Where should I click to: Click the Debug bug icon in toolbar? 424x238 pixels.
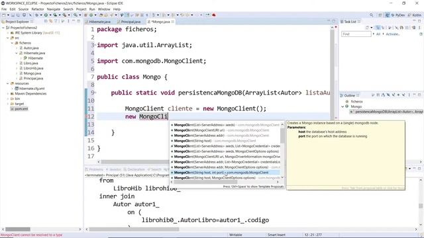tap(37, 15)
